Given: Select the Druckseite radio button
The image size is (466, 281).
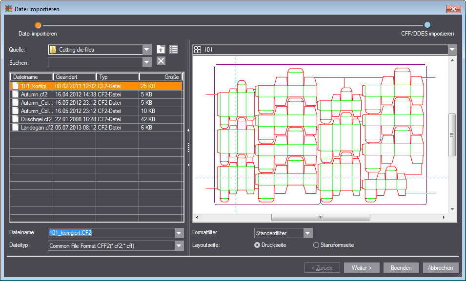Looking at the screenshot, I should 257,245.
